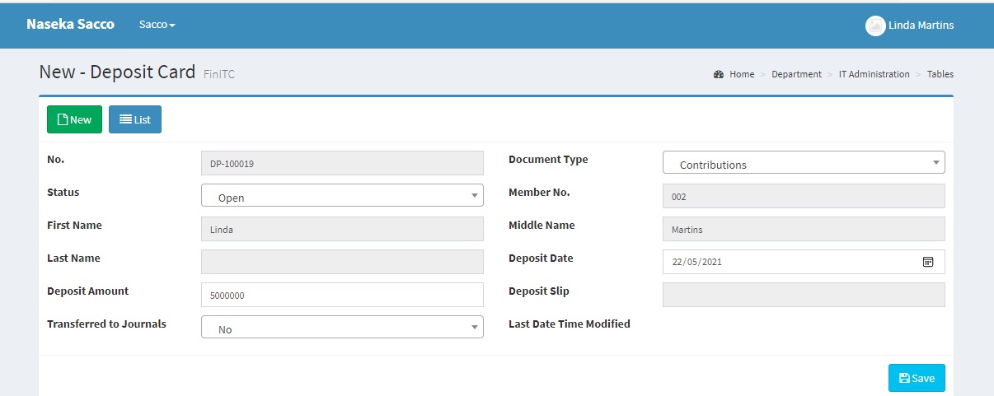
Task: Expand the Transferred to Journals dropdown
Action: coord(342,328)
